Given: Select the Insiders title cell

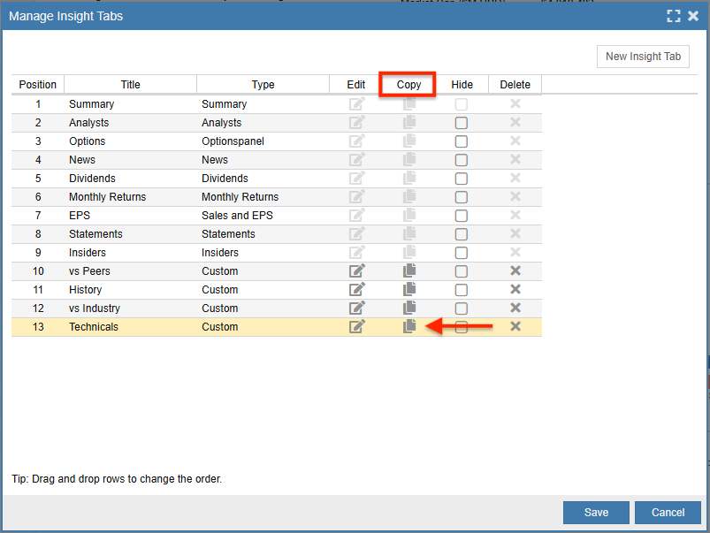Looking at the screenshot, I should tap(130, 253).
